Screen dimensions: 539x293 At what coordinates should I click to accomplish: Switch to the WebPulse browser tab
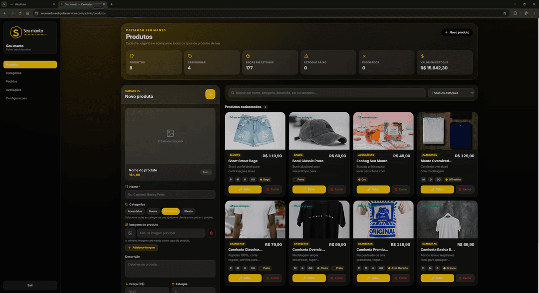[32, 4]
